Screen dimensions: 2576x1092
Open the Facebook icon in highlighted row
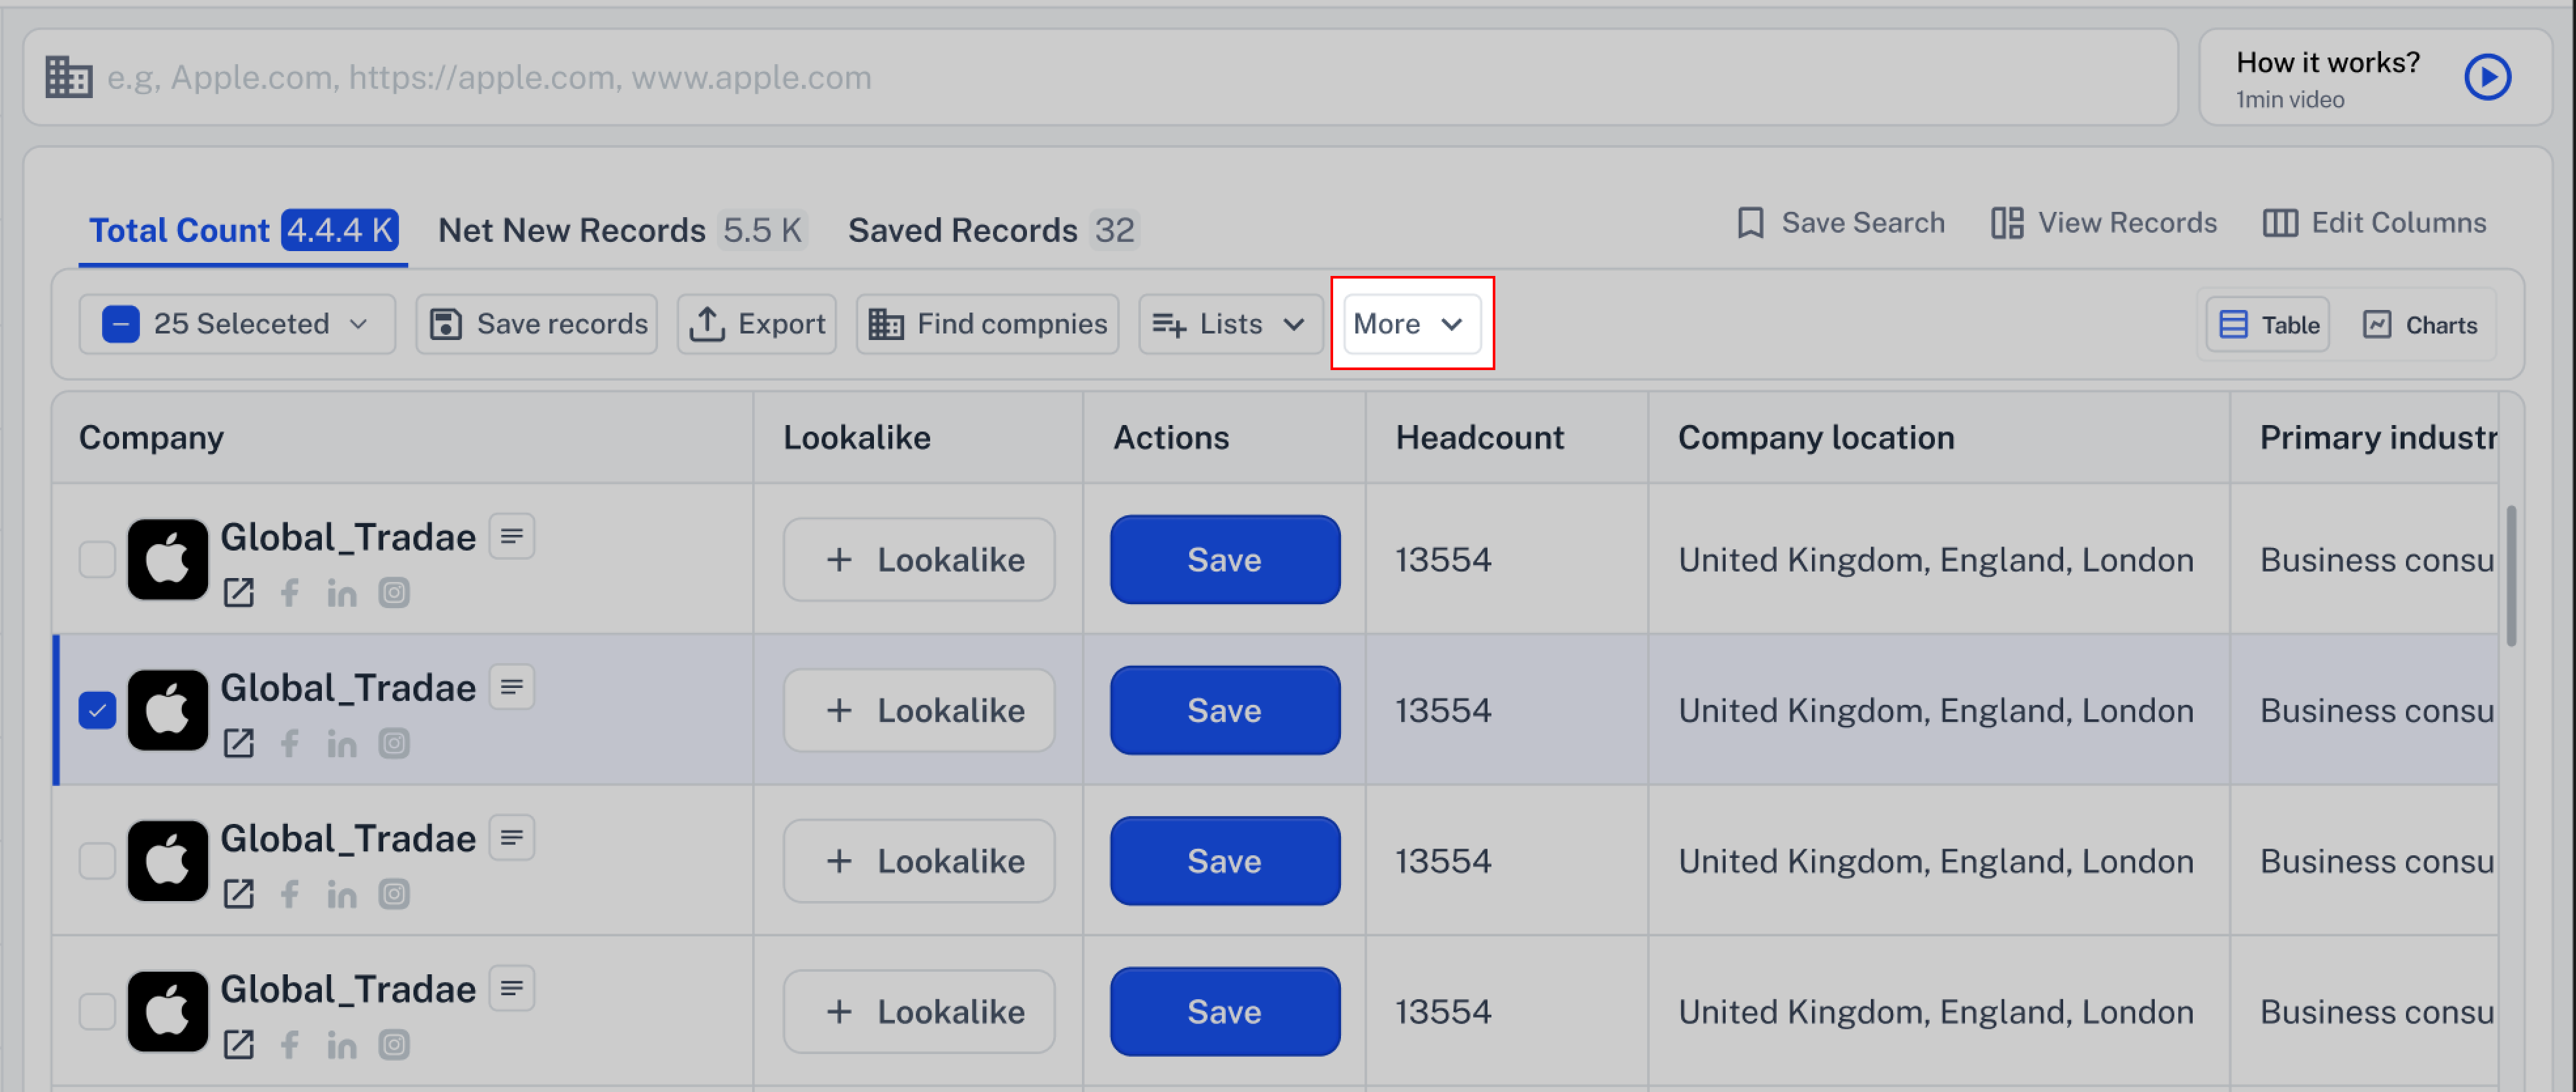click(x=290, y=743)
